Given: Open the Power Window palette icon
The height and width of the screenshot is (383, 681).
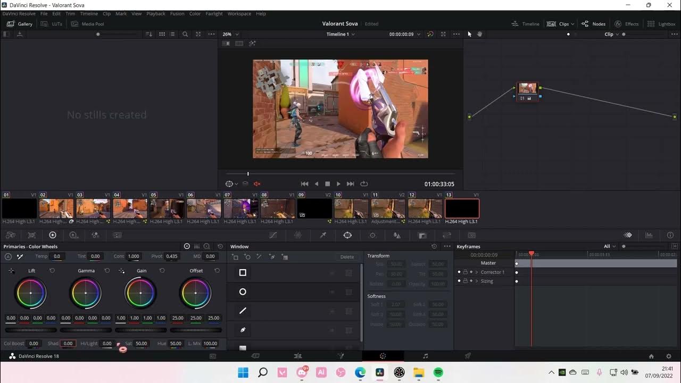Looking at the screenshot, I should point(347,235).
